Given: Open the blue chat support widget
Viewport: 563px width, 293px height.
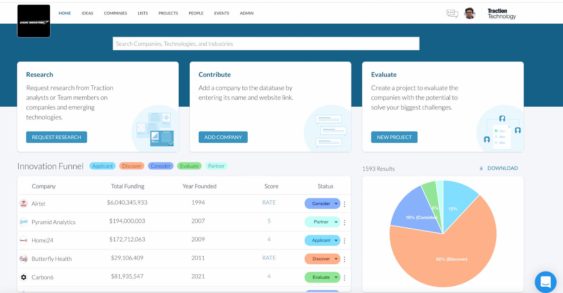Looking at the screenshot, I should point(545,282).
